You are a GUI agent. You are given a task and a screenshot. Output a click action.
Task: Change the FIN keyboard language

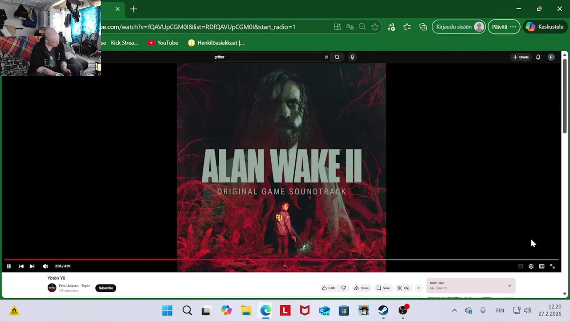click(x=500, y=310)
